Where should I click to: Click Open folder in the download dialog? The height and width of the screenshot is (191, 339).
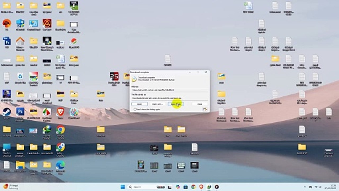[176, 104]
